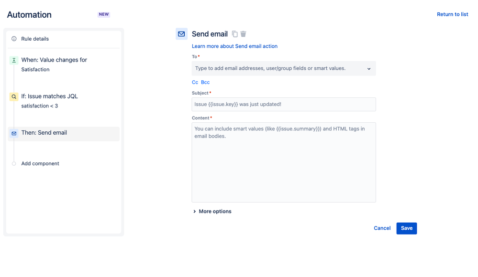Click the Subject input field
478x277 pixels.
[284, 105]
